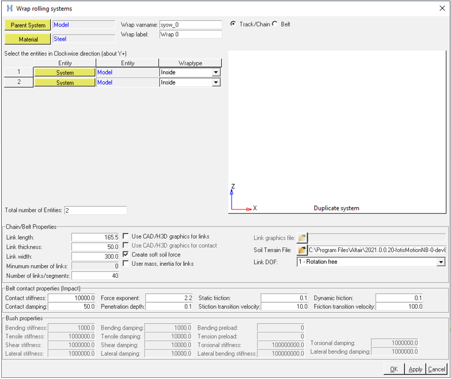The image size is (451, 379).
Task: Click Cancel to dismiss the dialog
Action: pyautogui.click(x=437, y=369)
